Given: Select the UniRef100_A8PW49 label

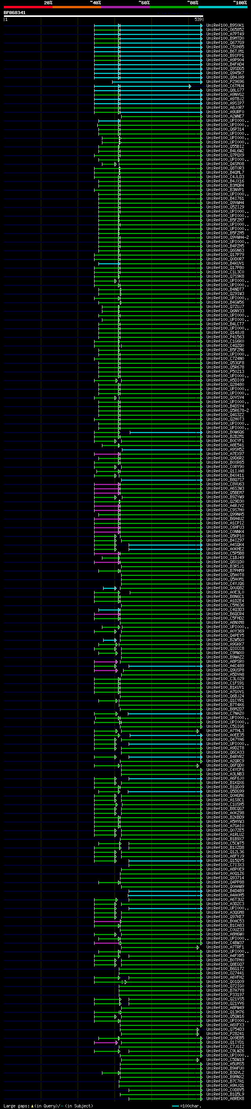Looking at the screenshot, I should click(225, 1008).
